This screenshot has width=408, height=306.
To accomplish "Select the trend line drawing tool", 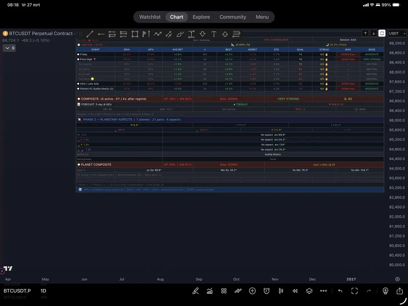I will (x=90, y=34).
